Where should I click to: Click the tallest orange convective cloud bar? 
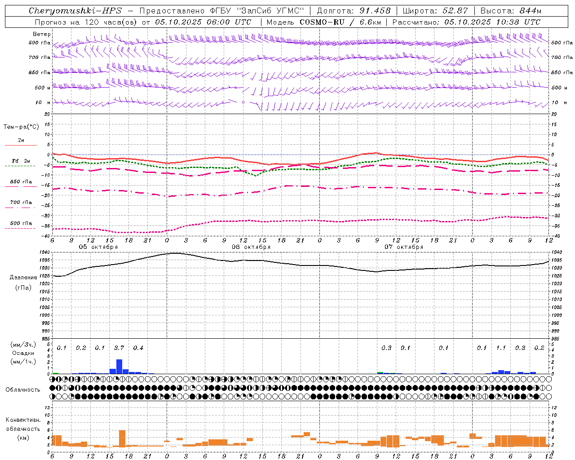click(122, 438)
